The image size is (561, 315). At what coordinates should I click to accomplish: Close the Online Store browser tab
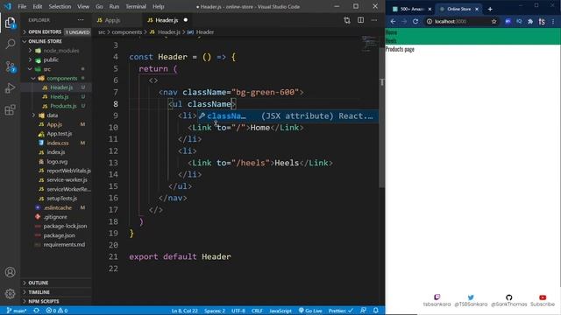[477, 9]
